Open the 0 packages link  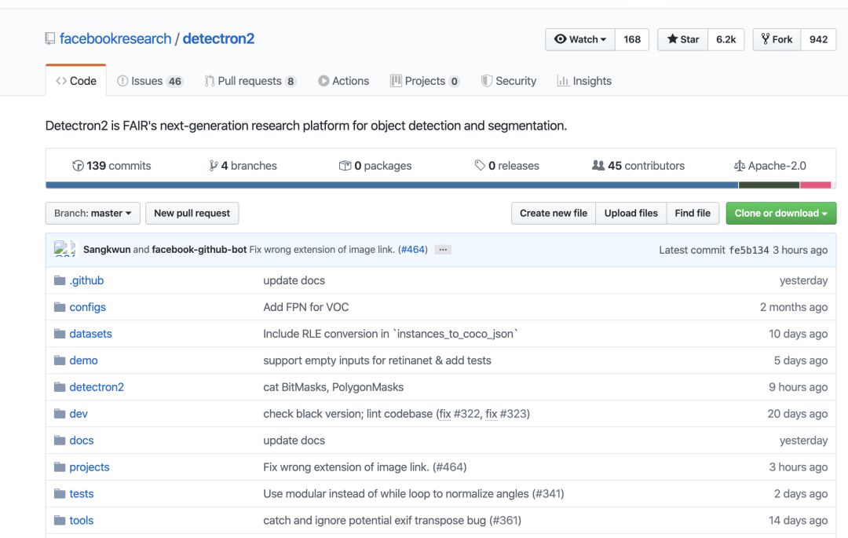pyautogui.click(x=375, y=166)
